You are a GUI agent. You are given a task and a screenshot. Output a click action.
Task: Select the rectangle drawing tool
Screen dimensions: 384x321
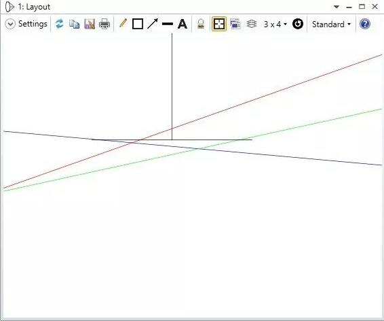138,24
